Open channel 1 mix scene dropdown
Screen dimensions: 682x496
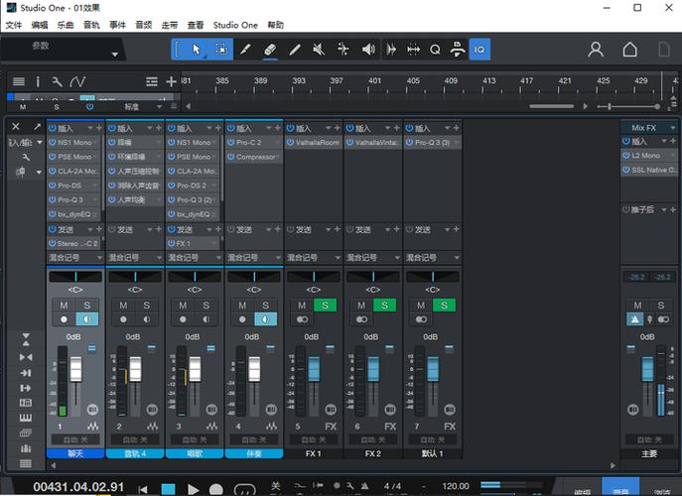(99, 258)
